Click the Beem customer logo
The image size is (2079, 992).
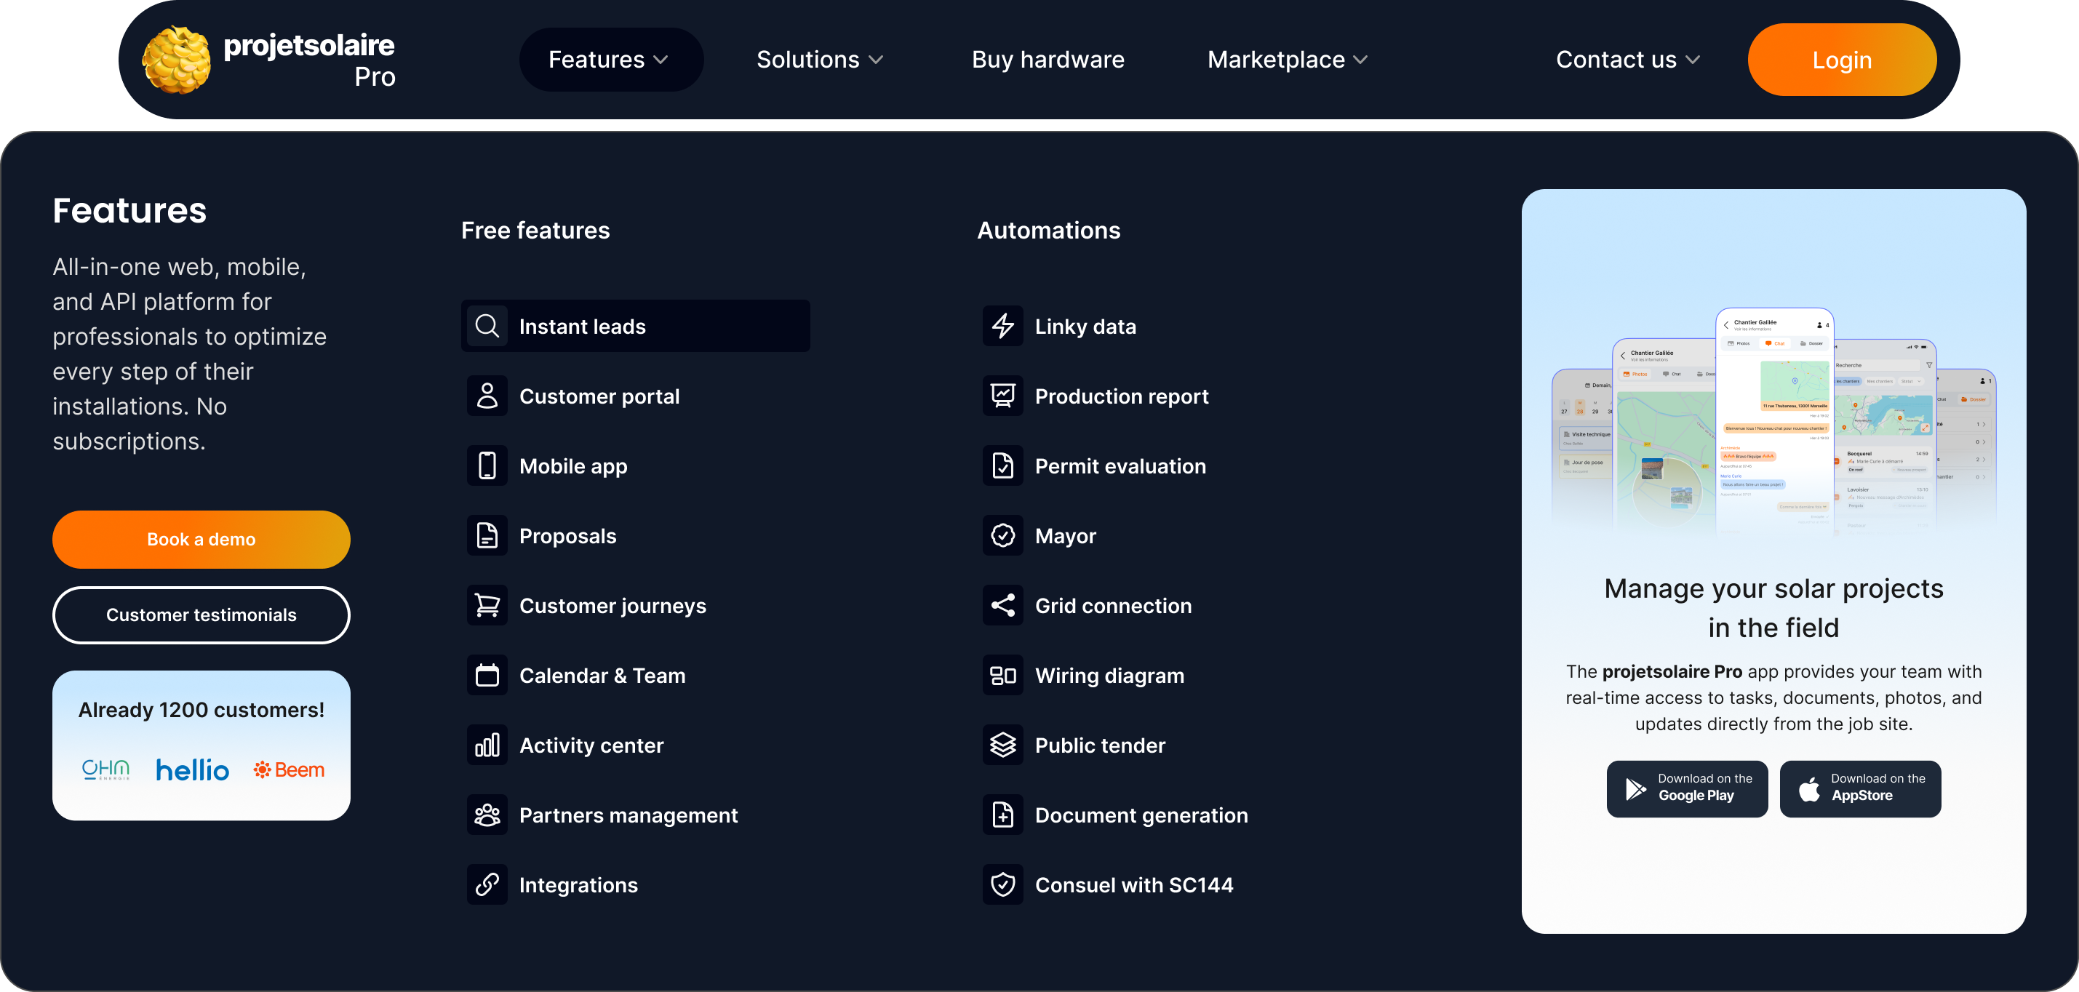point(289,769)
